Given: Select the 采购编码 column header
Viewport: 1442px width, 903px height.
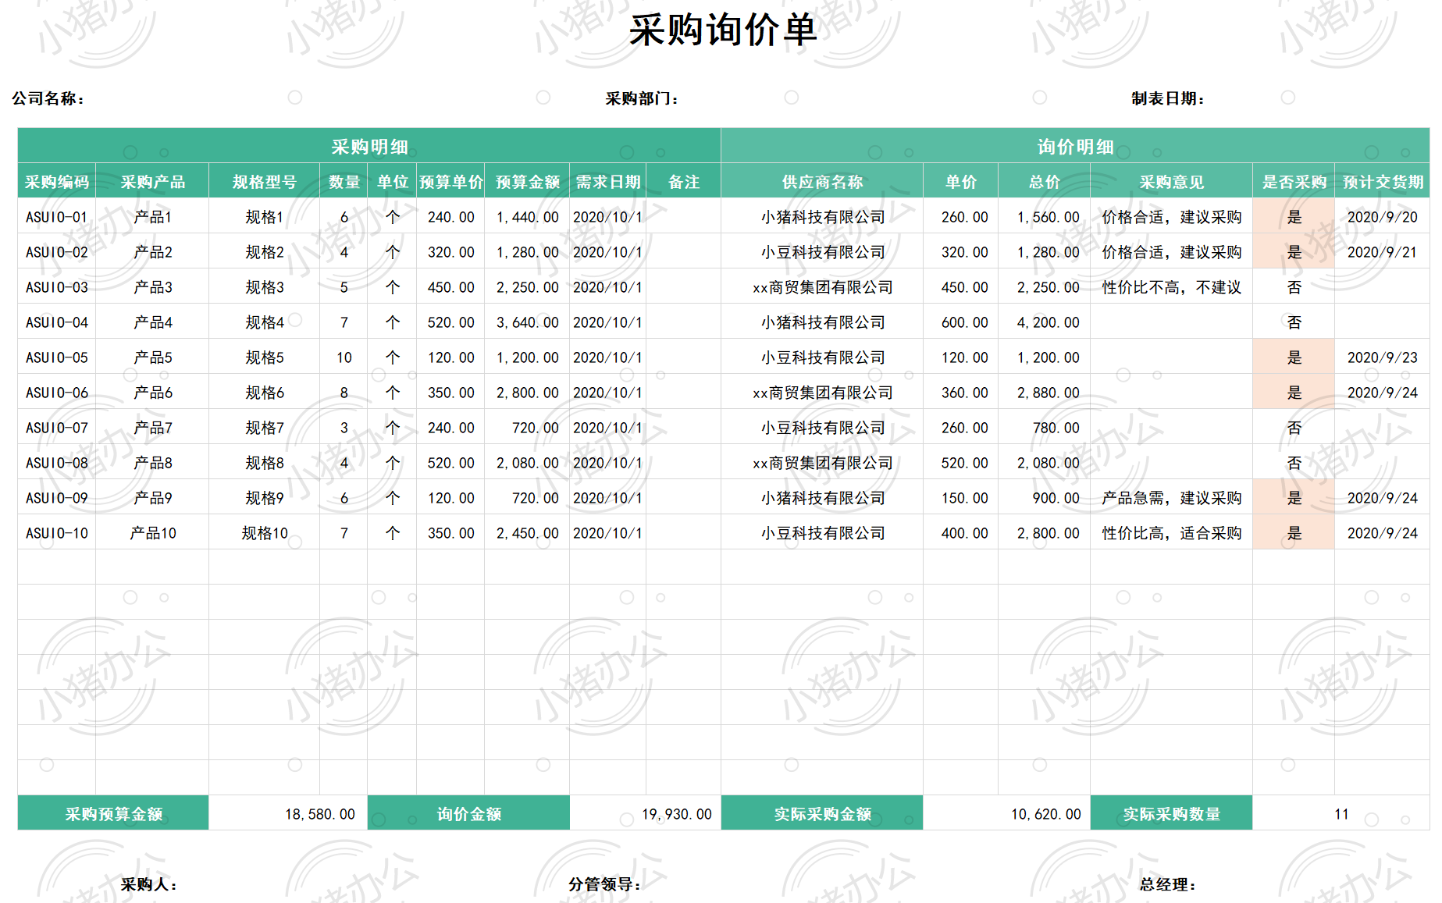Looking at the screenshot, I should click(57, 182).
